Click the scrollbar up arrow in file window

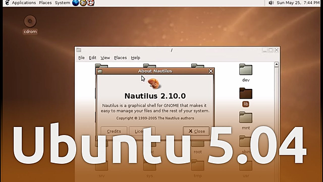click(277, 64)
